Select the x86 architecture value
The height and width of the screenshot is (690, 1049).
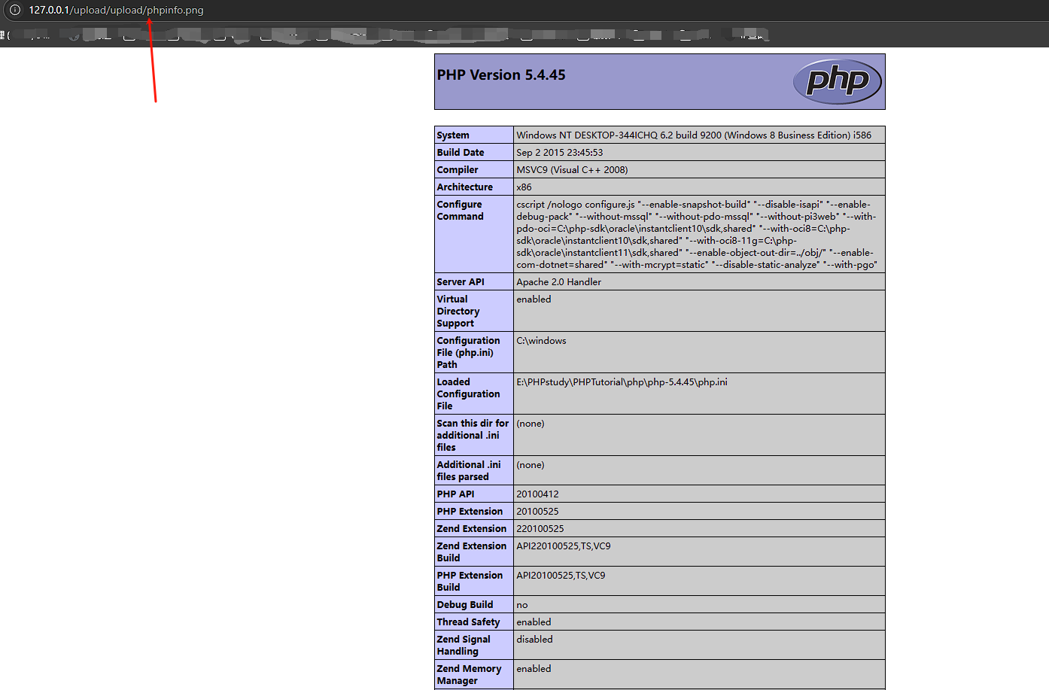point(524,187)
